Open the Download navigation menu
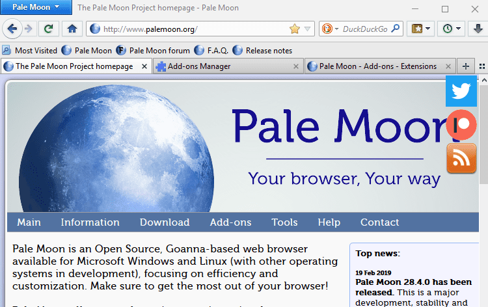This screenshot has width=488, height=307. click(165, 222)
